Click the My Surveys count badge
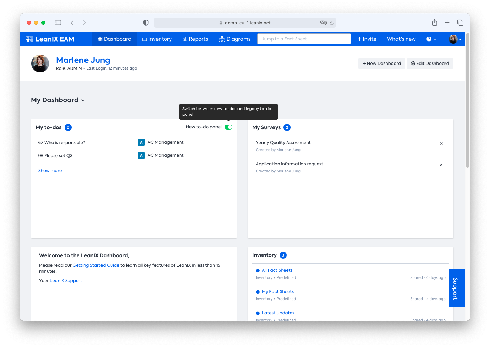The width and height of the screenshot is (490, 347). 287,127
